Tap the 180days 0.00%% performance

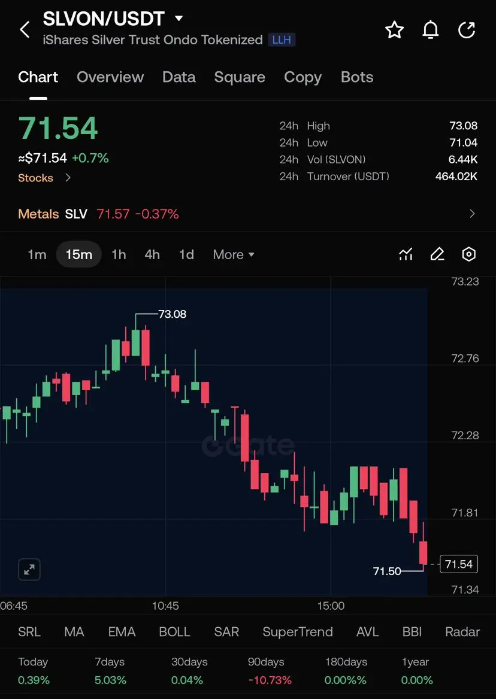[x=346, y=671]
